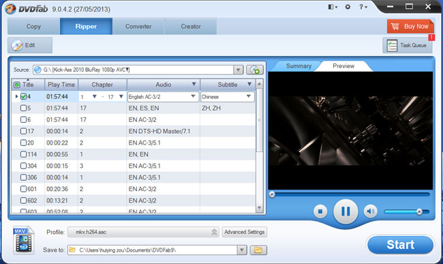Select the Preview tab
Image resolution: width=443 pixels, height=264 pixels.
click(x=343, y=66)
